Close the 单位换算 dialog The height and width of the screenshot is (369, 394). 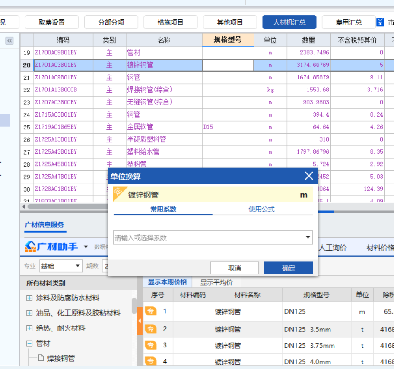point(309,176)
